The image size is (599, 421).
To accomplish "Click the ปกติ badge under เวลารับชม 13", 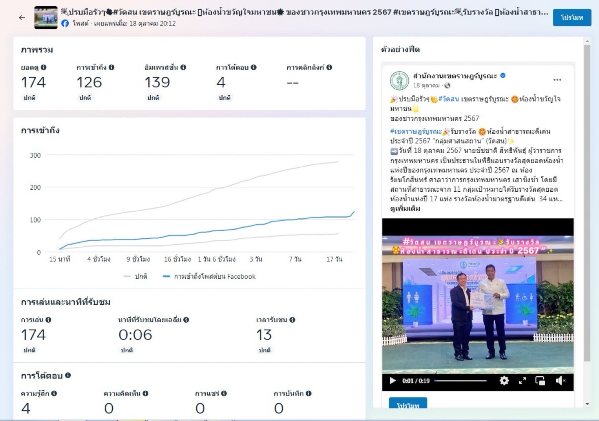I will pyautogui.click(x=265, y=350).
